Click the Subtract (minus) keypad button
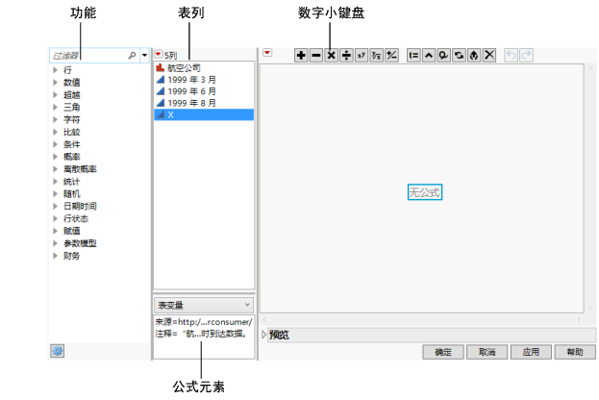Screen dimensions: 599x400 [316, 56]
